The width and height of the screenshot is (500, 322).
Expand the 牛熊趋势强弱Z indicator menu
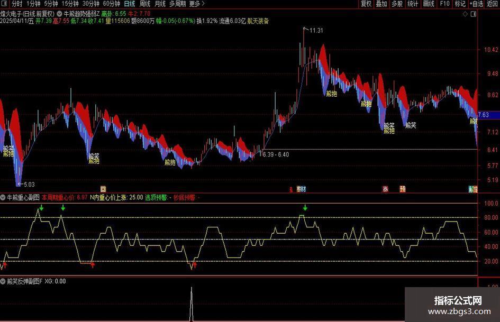tap(60, 14)
